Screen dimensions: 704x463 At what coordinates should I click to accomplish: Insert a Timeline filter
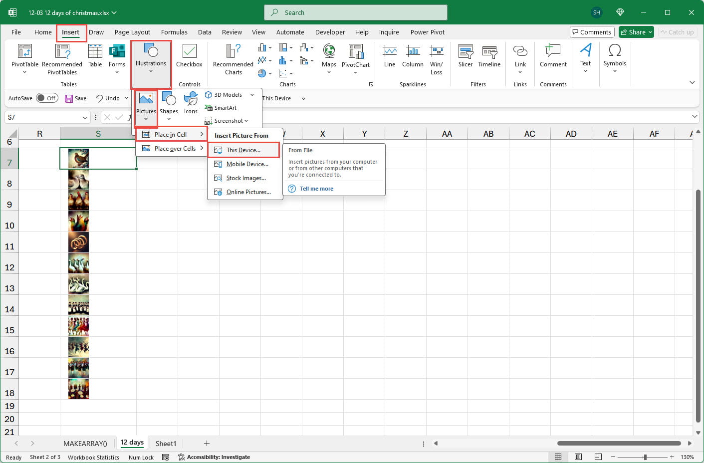point(489,56)
